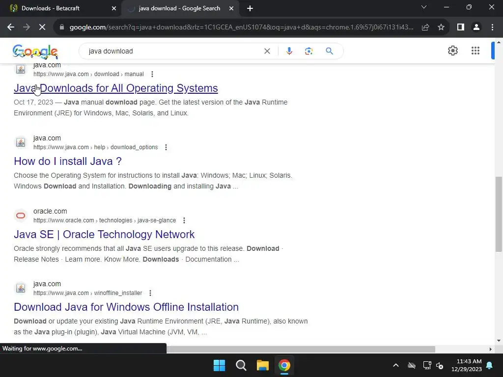503x377 pixels.
Task: Clear the search box text
Action: 267,51
